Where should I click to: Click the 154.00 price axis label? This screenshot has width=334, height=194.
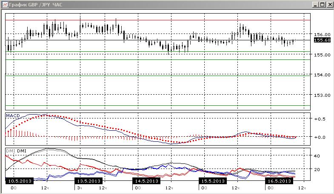[322, 75]
